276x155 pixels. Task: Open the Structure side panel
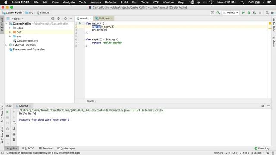tap(2, 114)
